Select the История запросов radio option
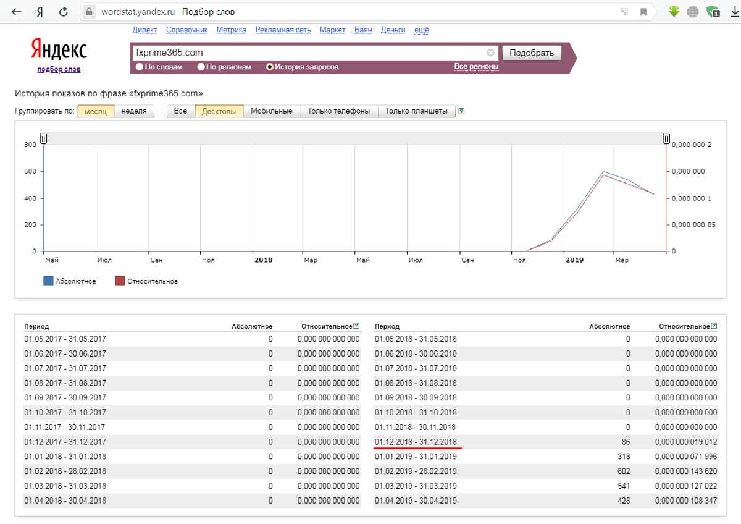The image size is (741, 524). [x=269, y=67]
